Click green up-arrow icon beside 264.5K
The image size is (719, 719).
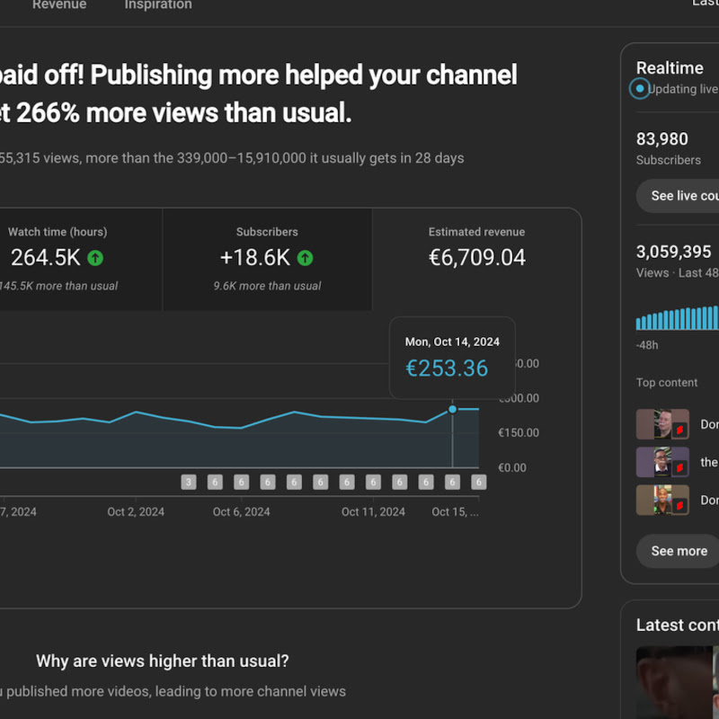[95, 258]
